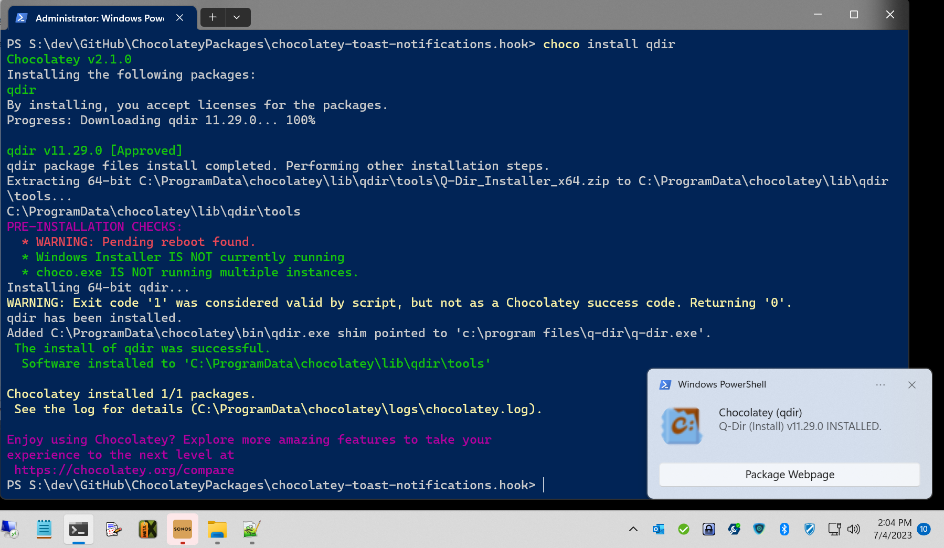Open the Notepad taskbar icon

point(44,529)
